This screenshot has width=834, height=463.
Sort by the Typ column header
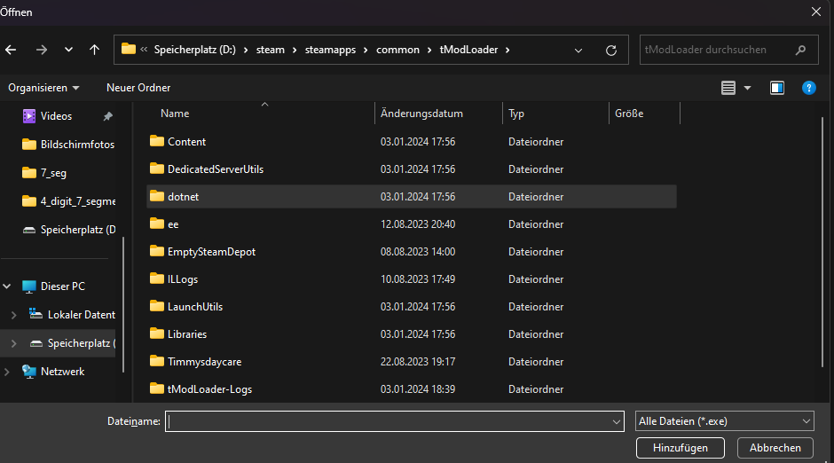tap(516, 114)
